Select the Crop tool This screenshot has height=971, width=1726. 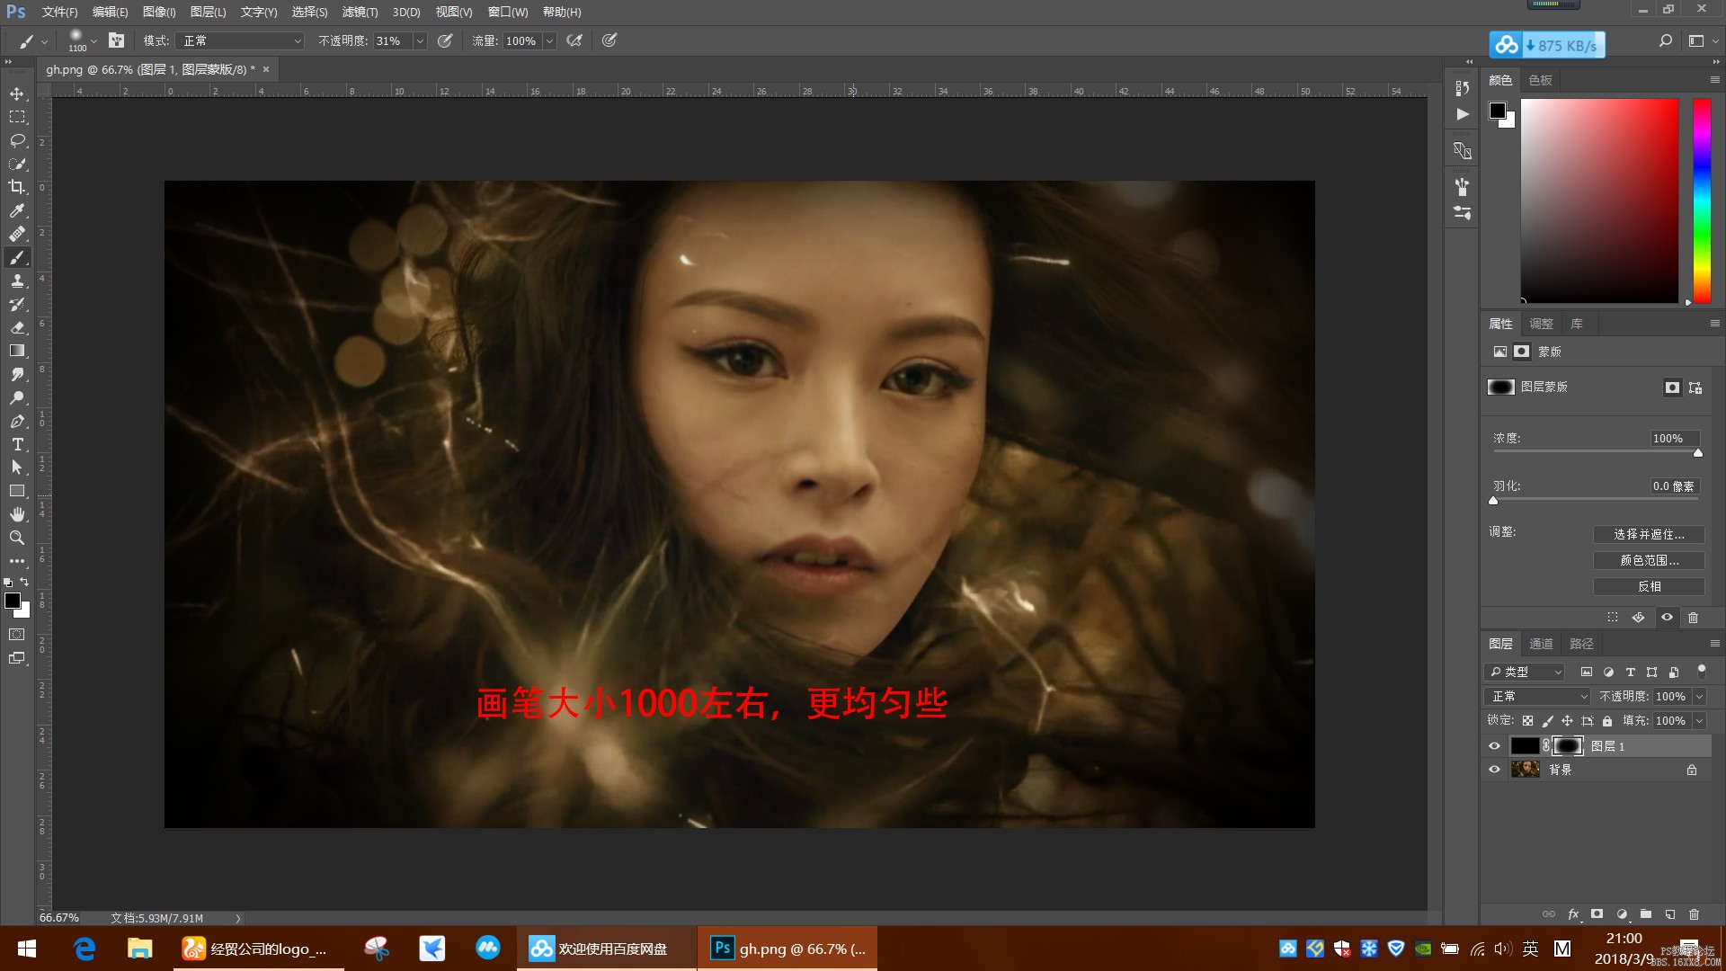(x=17, y=187)
